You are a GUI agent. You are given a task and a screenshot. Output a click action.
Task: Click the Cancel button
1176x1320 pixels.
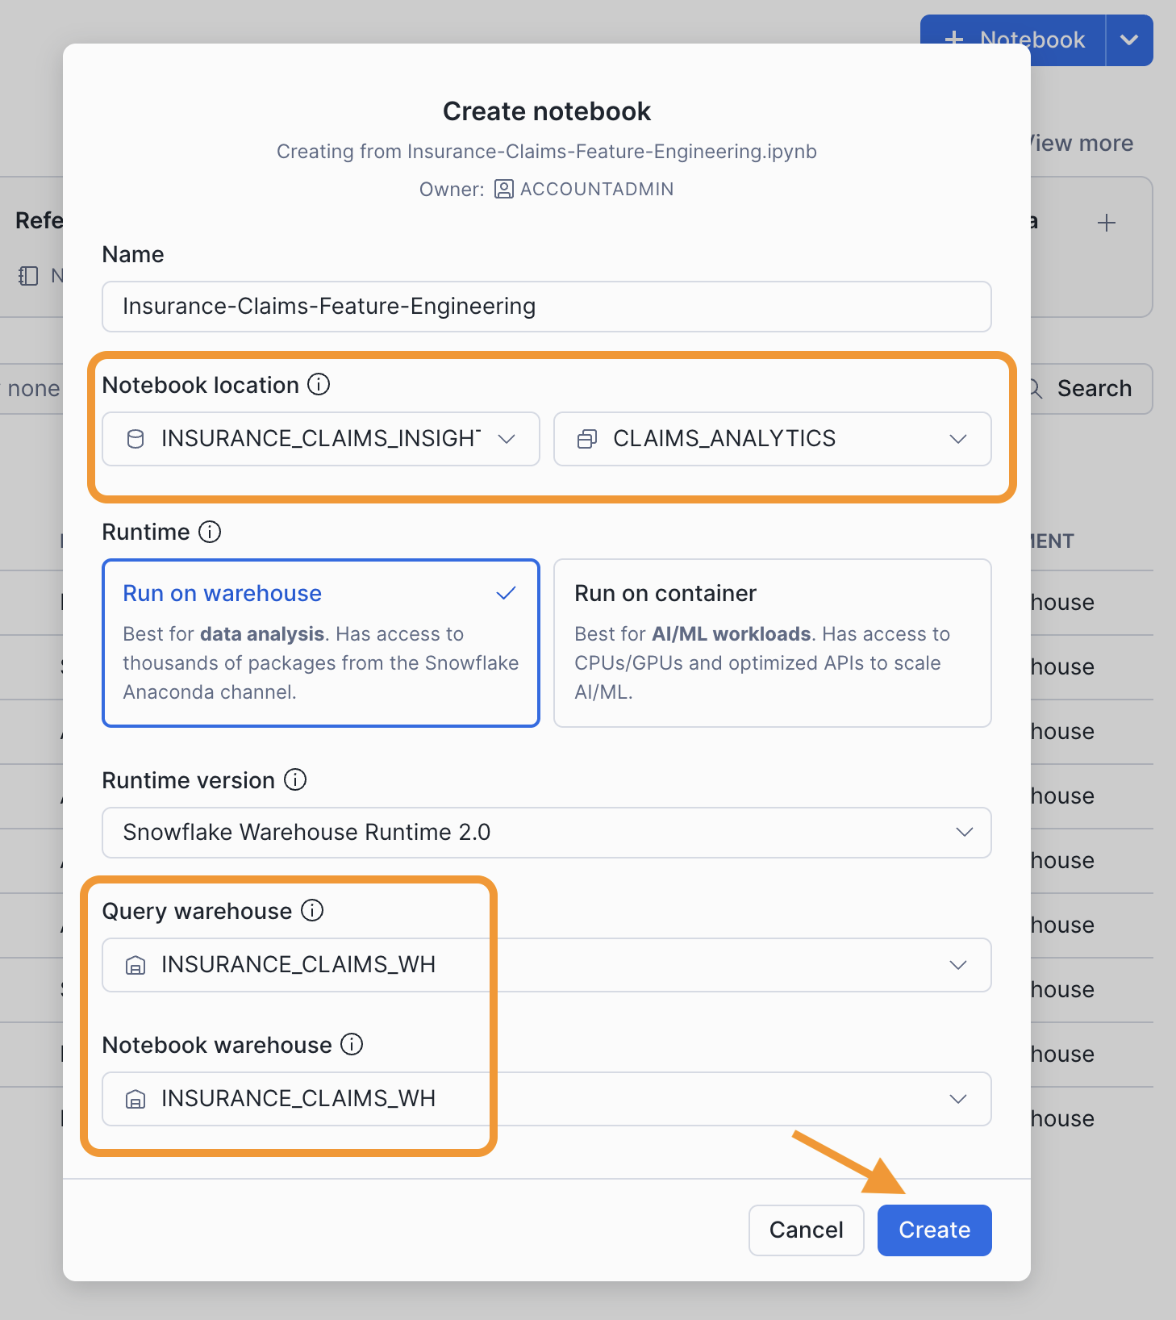[806, 1230]
